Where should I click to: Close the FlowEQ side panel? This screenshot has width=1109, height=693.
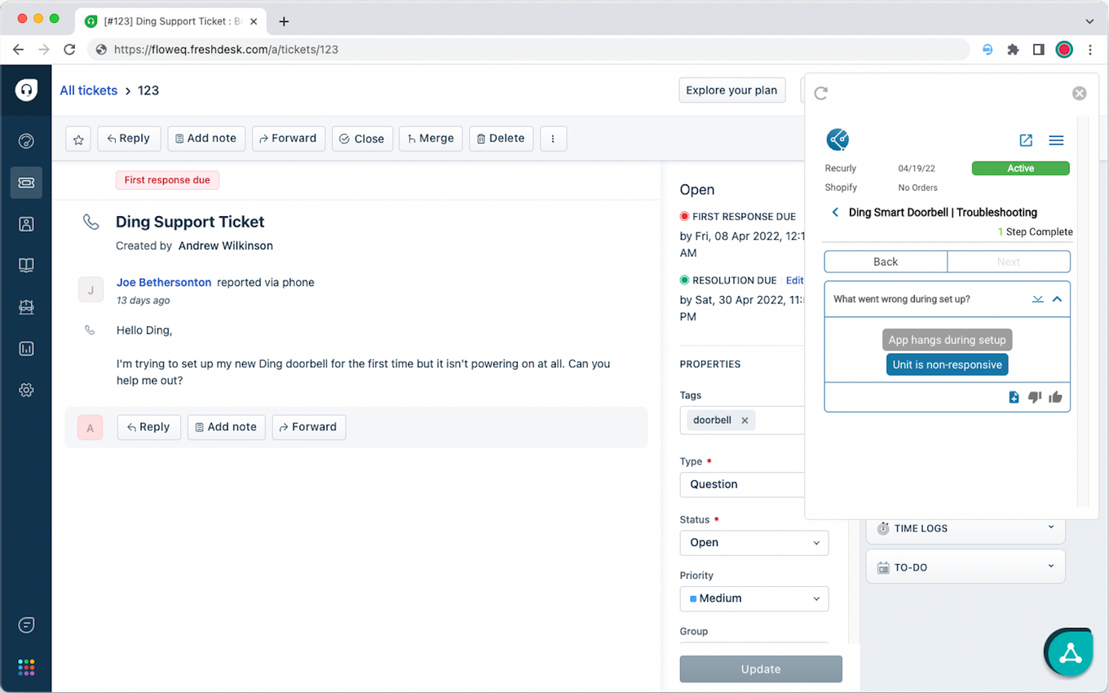point(1079,93)
